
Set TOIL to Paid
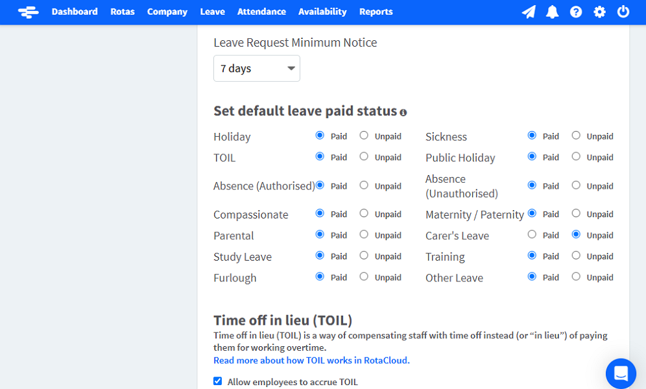click(x=320, y=156)
